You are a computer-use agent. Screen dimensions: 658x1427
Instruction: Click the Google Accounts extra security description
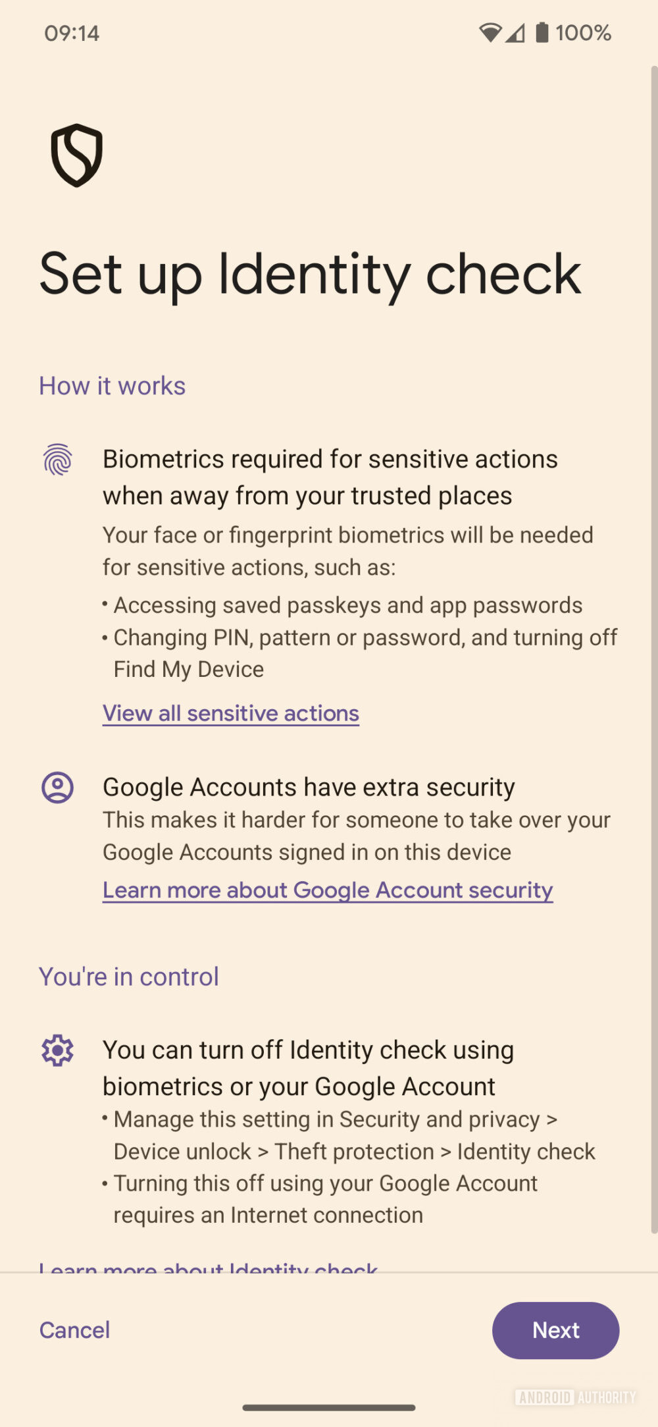coord(356,836)
